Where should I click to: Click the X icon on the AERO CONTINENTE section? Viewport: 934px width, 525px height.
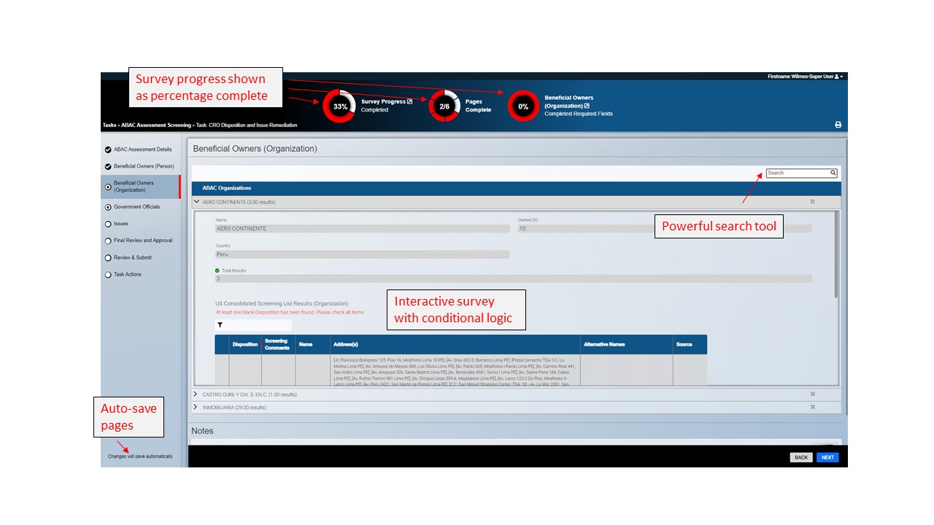coord(812,201)
